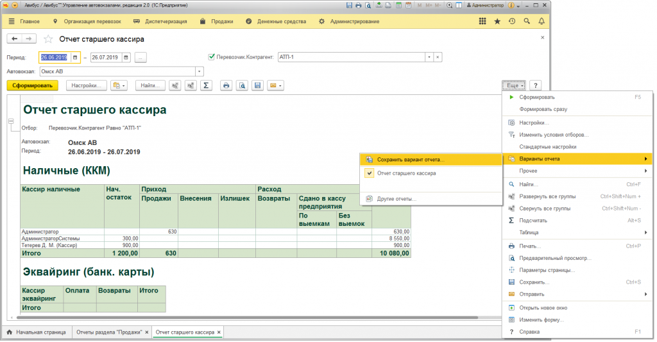Uncheck the Перевозчик.Контрагент filter checkbox
This screenshot has height=342, width=657.
[212, 57]
